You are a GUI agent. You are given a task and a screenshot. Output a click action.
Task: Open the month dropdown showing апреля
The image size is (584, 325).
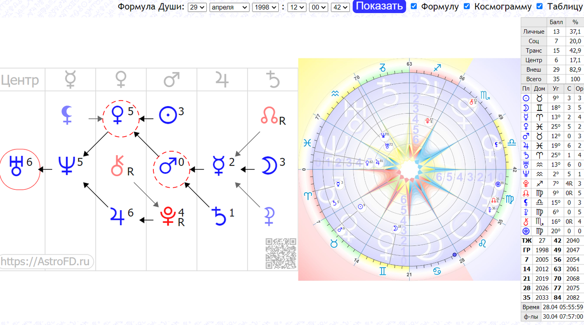pos(229,7)
